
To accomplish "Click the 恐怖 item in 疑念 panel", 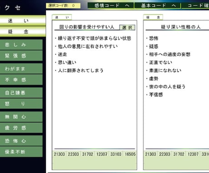I will tap(152, 38).
